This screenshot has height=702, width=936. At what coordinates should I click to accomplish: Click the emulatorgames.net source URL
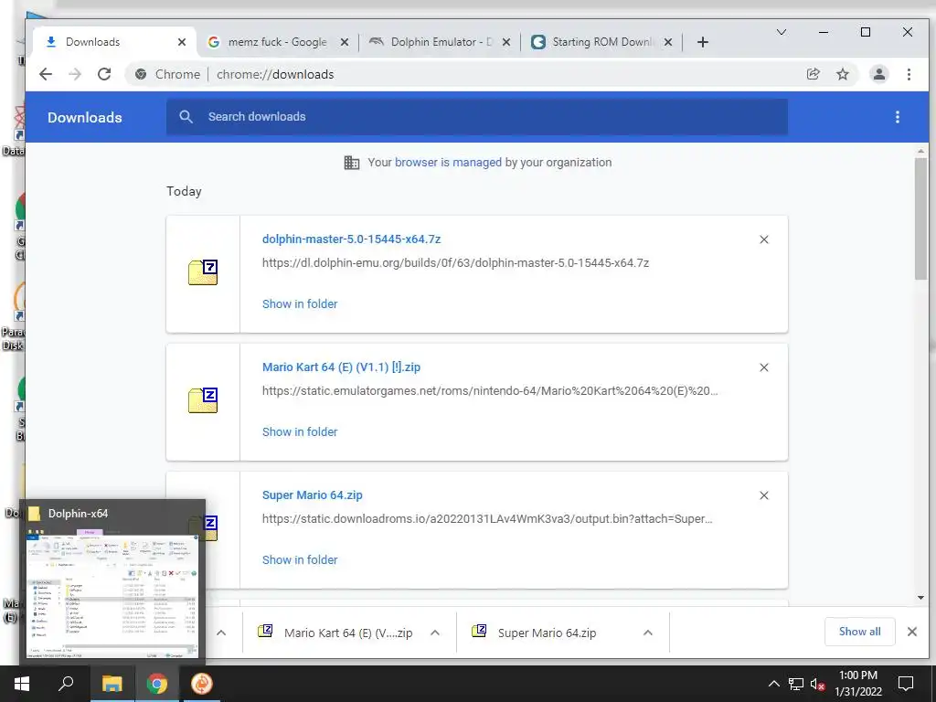tap(490, 391)
